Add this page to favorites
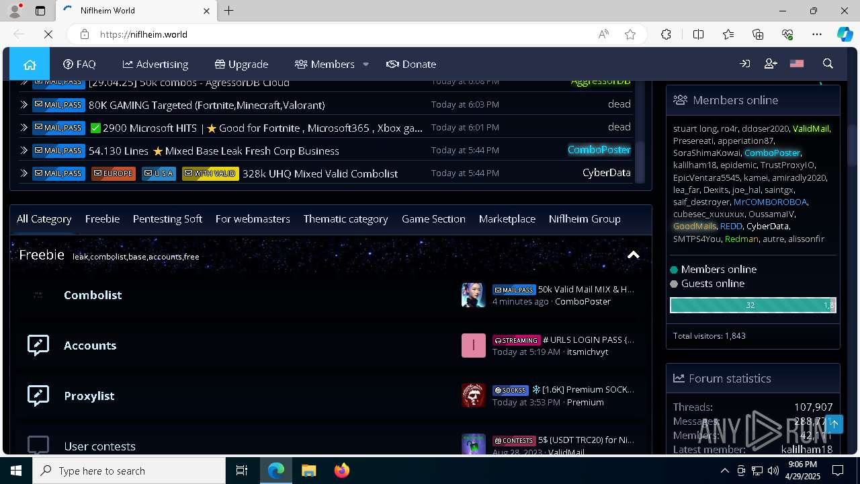860x484 pixels. [x=630, y=34]
